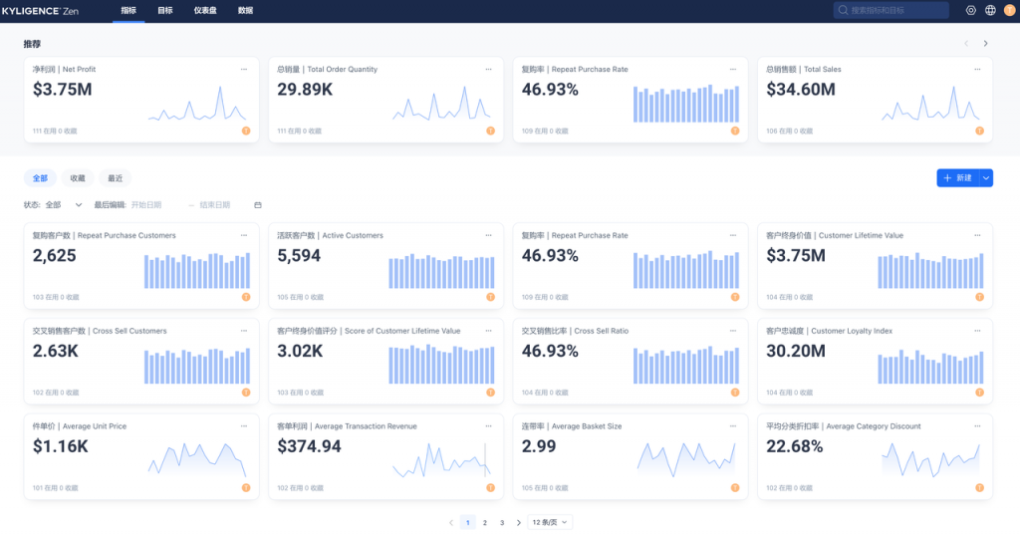Open more options on Active Customers card
Viewport: 1020px width, 536px height.
(488, 235)
